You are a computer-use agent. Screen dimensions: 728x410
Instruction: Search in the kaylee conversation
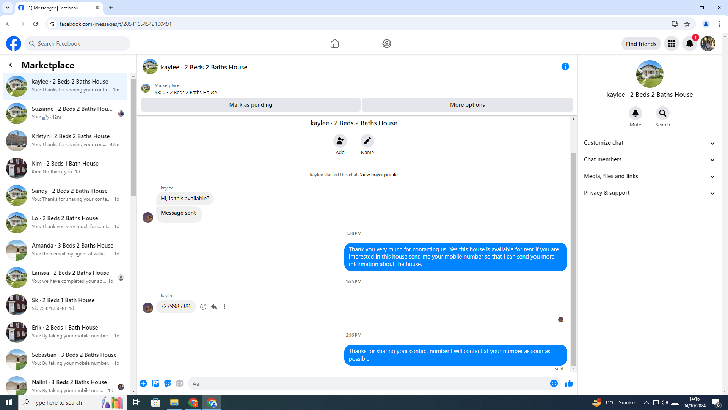(x=662, y=113)
